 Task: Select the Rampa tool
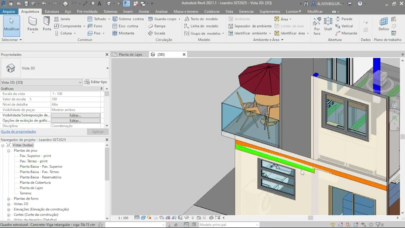[157, 26]
